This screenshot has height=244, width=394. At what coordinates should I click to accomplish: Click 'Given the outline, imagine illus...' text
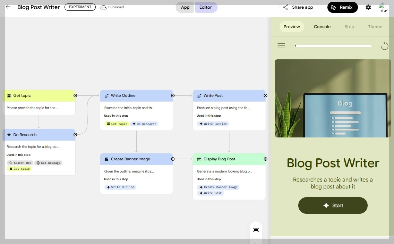tap(129, 171)
